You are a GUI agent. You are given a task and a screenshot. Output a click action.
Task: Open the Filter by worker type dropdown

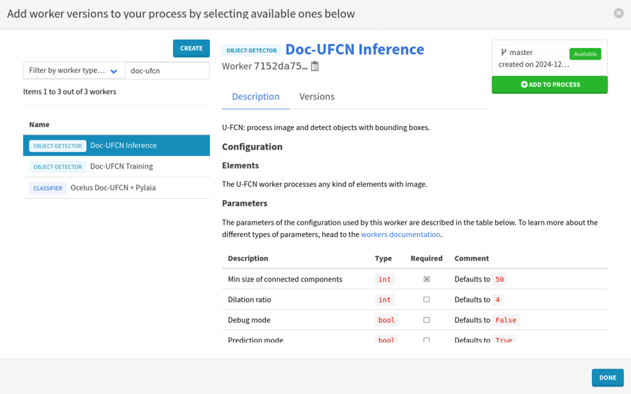74,71
